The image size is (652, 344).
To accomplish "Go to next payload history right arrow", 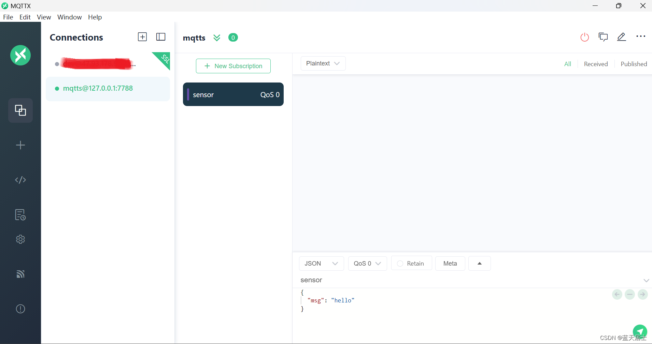I will pyautogui.click(x=643, y=294).
